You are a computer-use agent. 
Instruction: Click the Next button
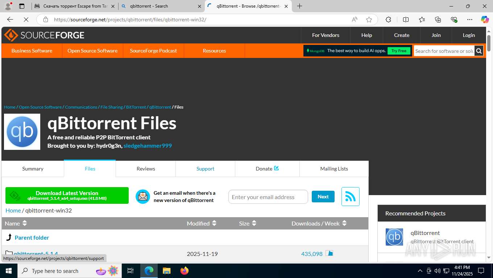click(x=323, y=197)
